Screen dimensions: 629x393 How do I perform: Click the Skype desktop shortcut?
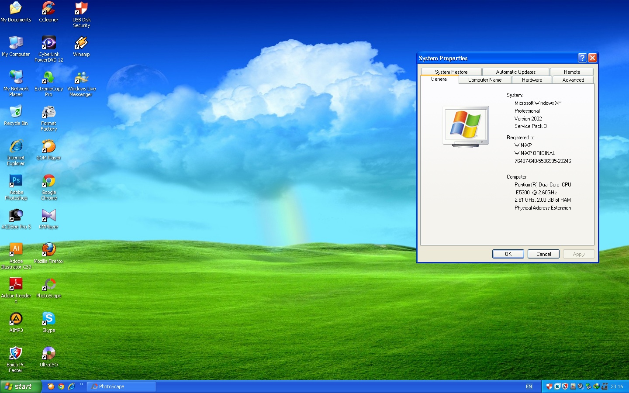(48, 322)
